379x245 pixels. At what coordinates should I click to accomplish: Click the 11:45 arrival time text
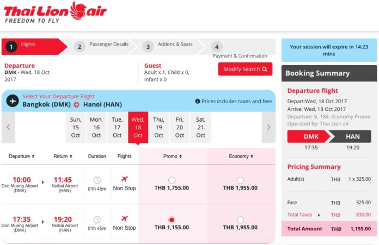pos(63,180)
